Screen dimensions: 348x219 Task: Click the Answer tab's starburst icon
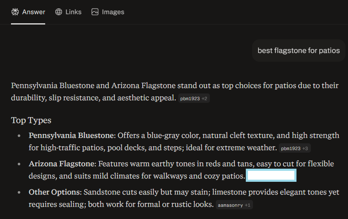point(15,12)
